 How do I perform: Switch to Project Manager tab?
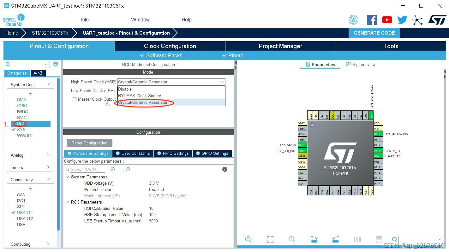coord(280,46)
